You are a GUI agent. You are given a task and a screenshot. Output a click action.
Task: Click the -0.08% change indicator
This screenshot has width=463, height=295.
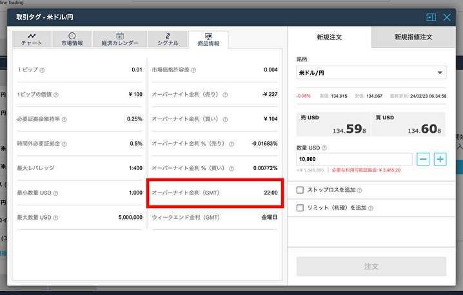(x=304, y=96)
